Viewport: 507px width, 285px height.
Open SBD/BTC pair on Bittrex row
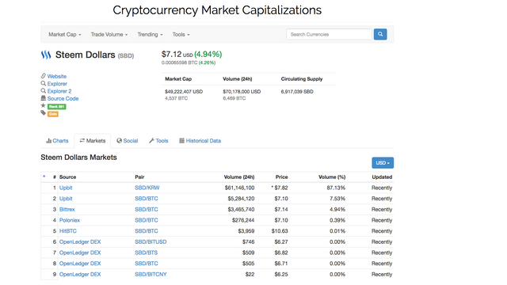pyautogui.click(x=147, y=209)
